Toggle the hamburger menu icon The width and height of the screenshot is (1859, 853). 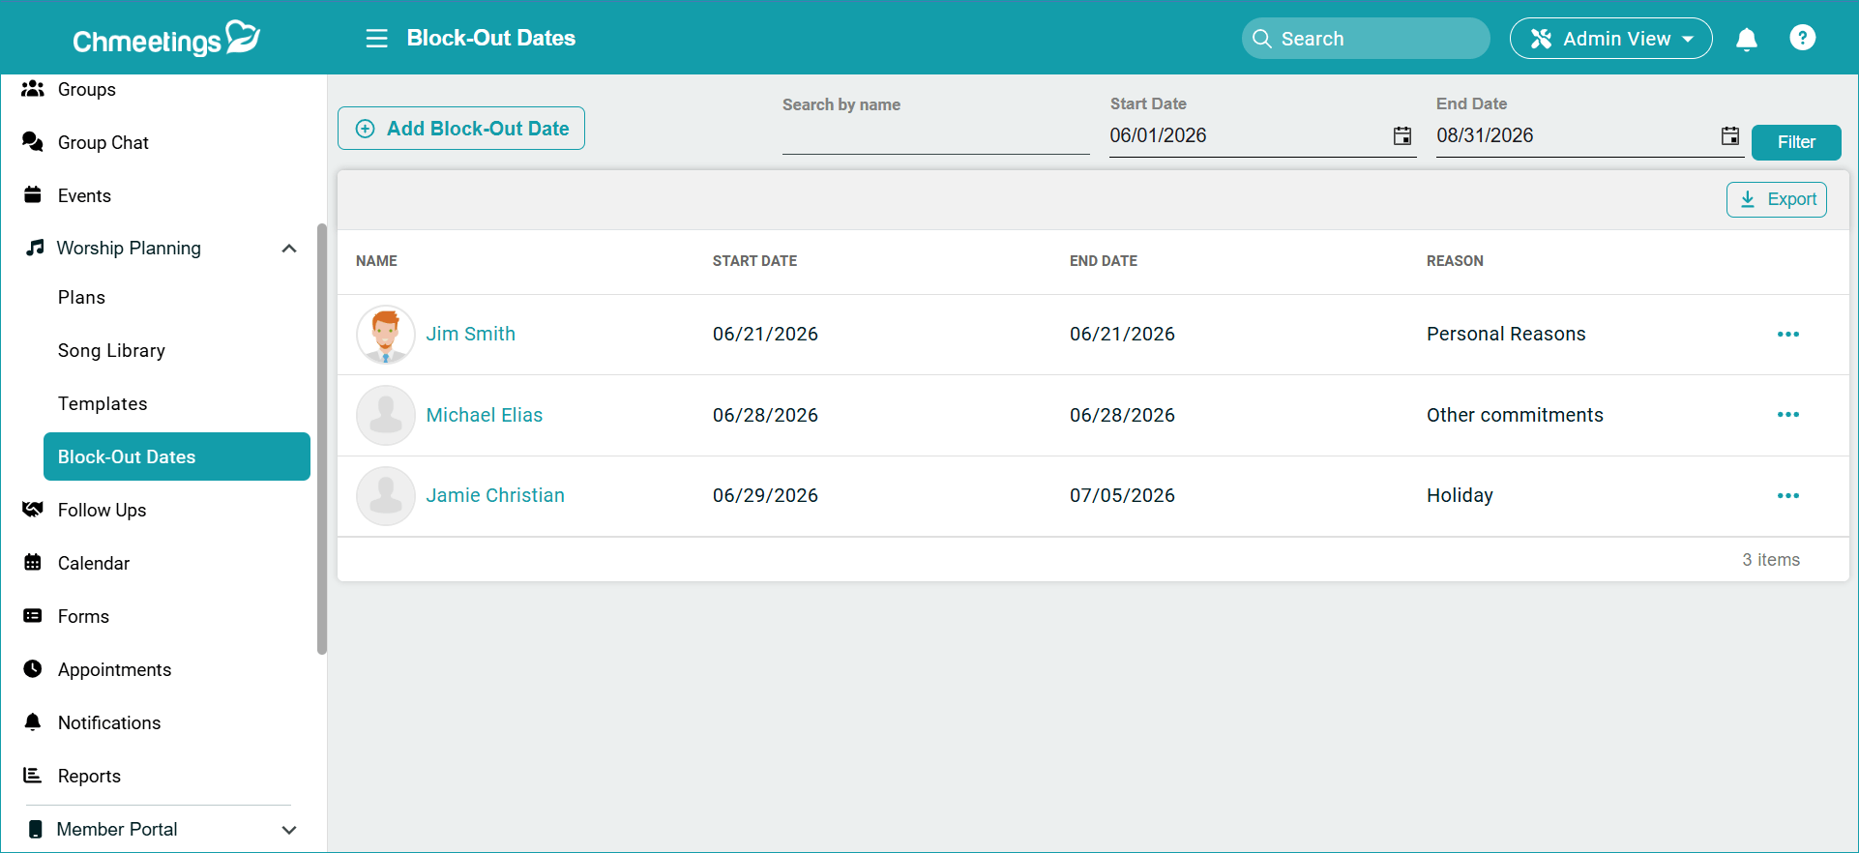pos(376,39)
